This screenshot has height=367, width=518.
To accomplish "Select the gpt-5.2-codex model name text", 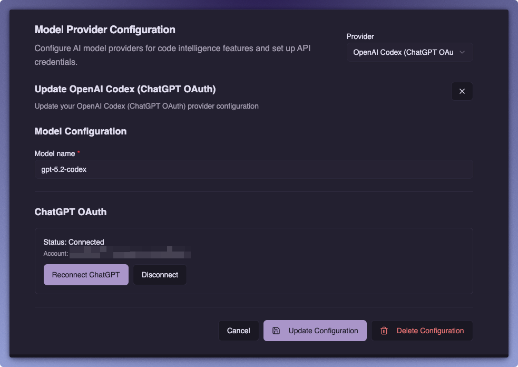I will coord(63,169).
